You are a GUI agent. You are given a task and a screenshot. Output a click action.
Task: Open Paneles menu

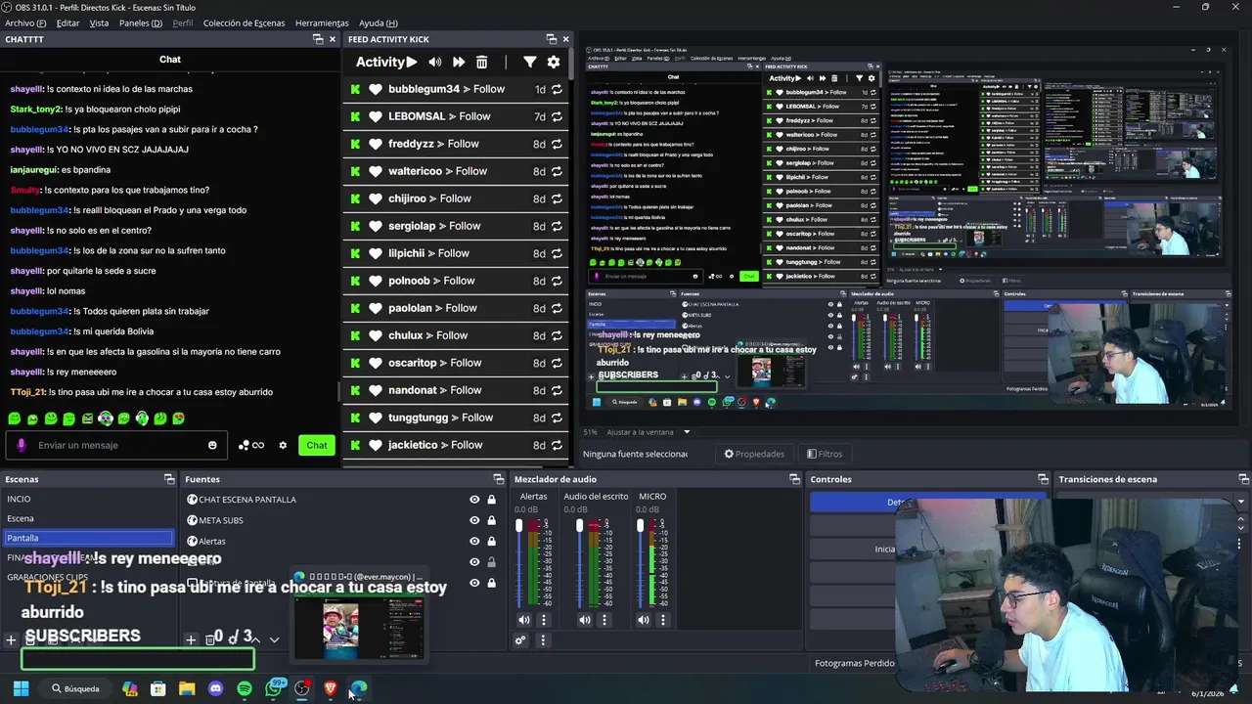tap(141, 22)
